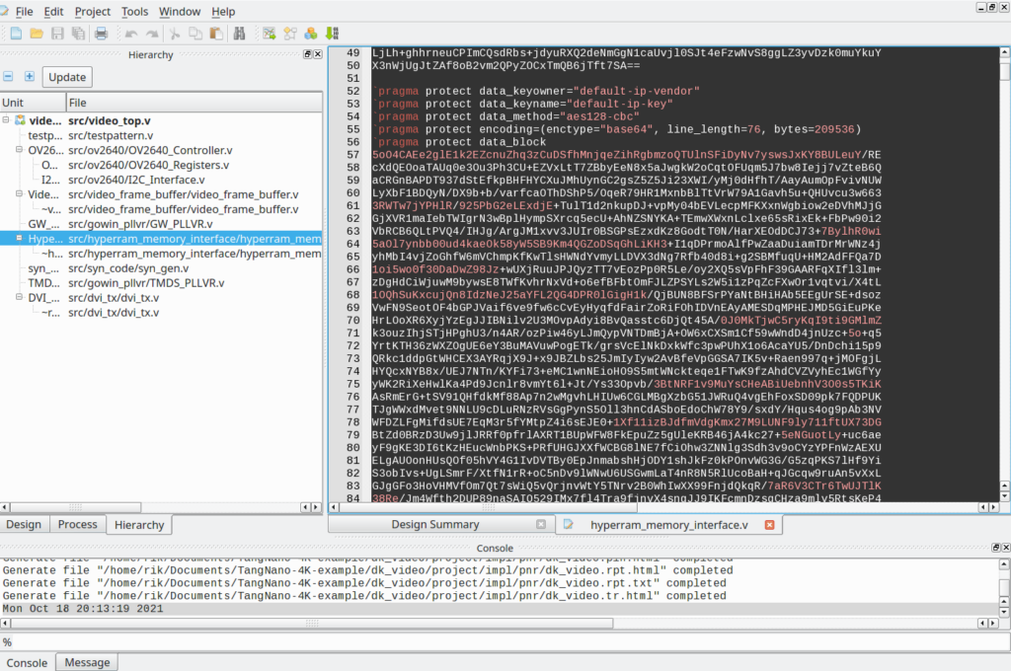
Task: Click the console command input field
Action: (505, 642)
